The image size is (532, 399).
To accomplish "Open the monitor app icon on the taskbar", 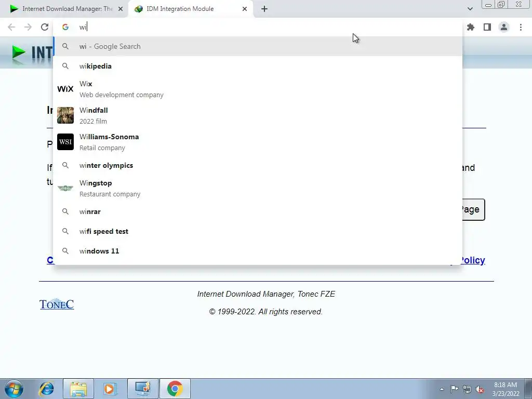I will pos(143,389).
